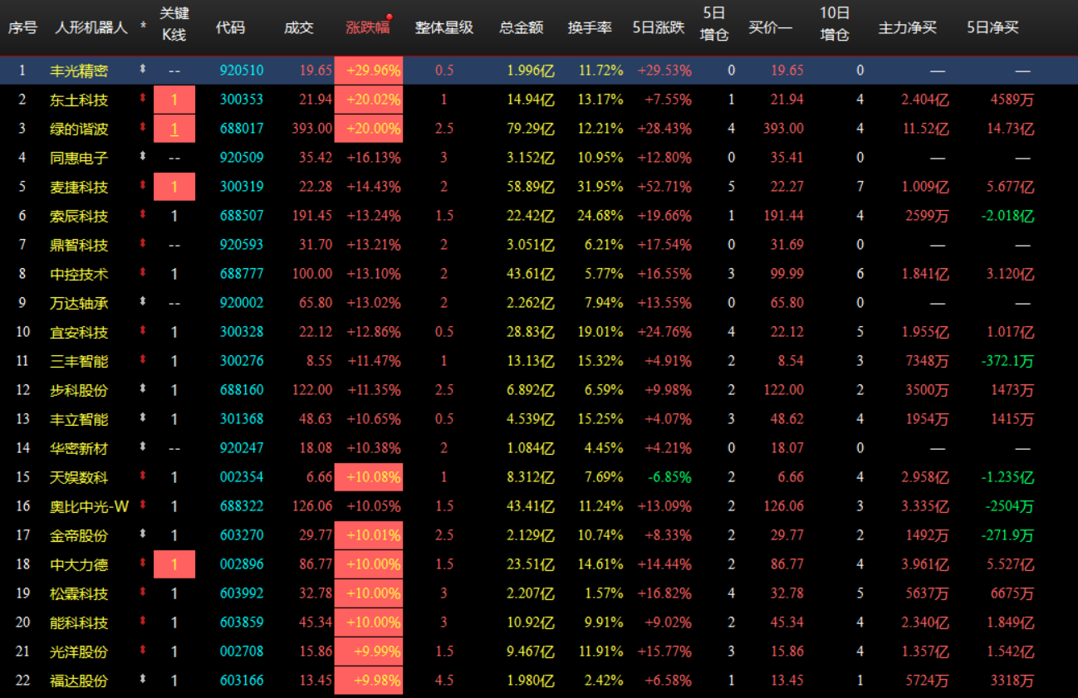Select stock name 麦捷科技

79,187
